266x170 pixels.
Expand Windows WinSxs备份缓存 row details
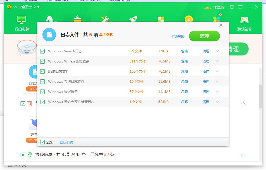(x=217, y=61)
